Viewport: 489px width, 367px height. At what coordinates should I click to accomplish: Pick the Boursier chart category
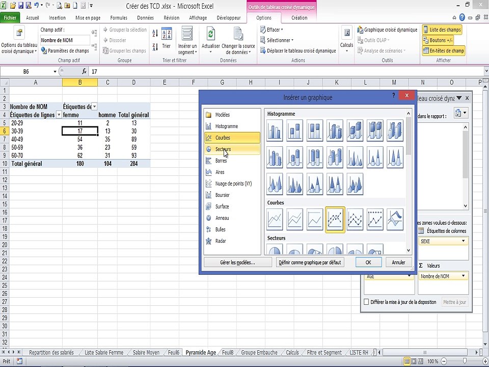tap(232, 195)
